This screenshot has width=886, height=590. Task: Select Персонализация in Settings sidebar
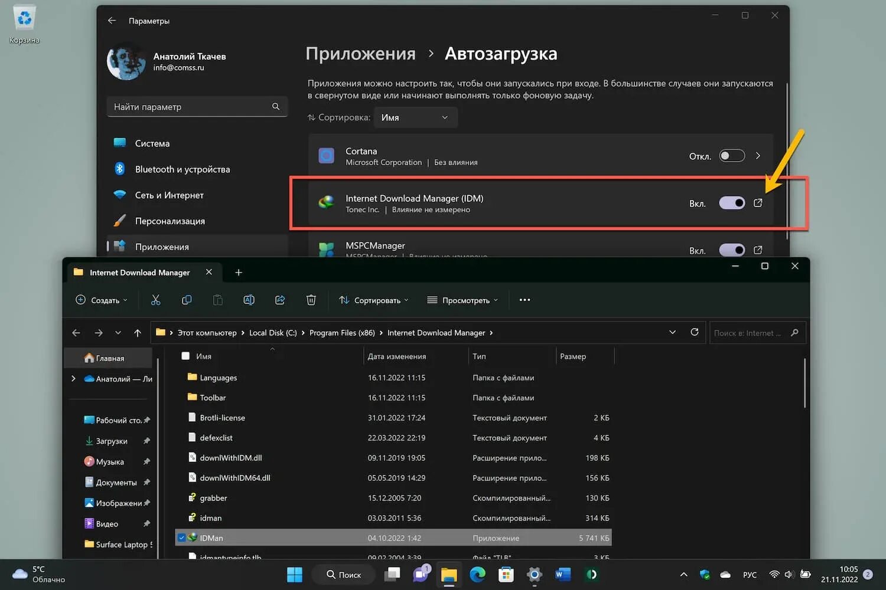pos(197,221)
